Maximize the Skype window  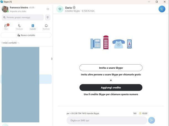coord(157,2)
